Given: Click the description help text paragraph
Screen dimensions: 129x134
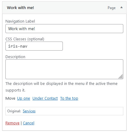Looking at the screenshot, I should click(61, 87).
